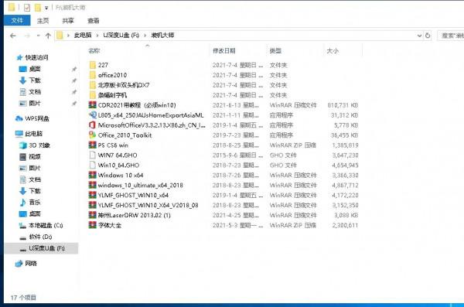The height and width of the screenshot is (307, 464).
Task: Click the 17 个项目 status bar text
Action: [23, 298]
